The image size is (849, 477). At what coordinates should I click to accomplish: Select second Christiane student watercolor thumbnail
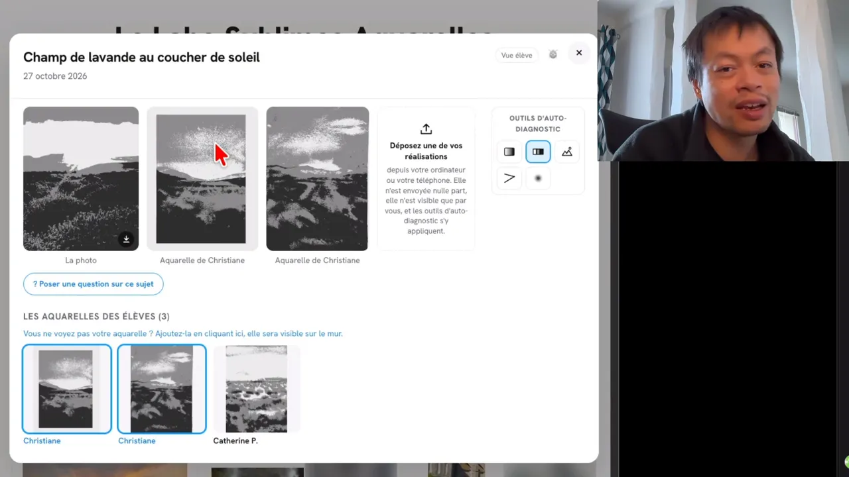[162, 389]
